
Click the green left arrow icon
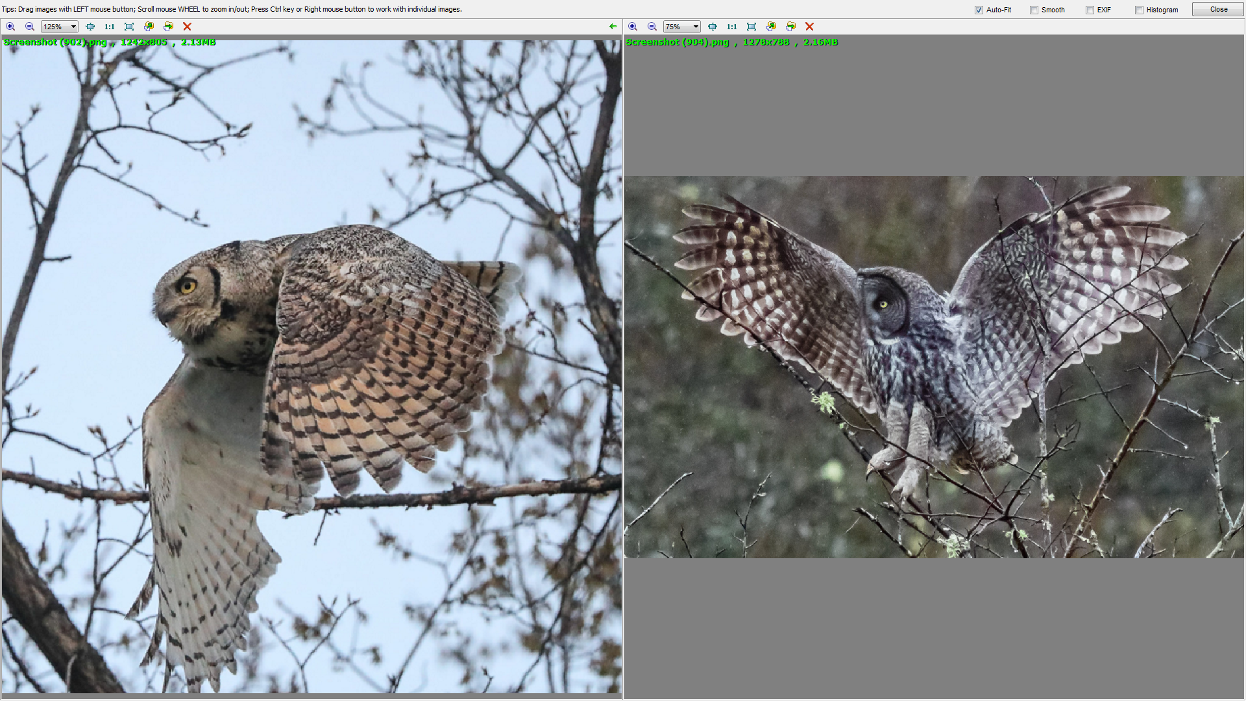[x=613, y=27]
